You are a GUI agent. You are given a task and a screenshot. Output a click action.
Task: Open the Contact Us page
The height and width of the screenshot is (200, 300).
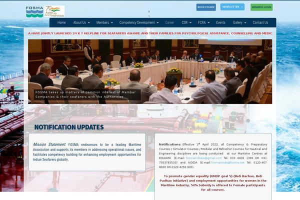[x=260, y=22]
